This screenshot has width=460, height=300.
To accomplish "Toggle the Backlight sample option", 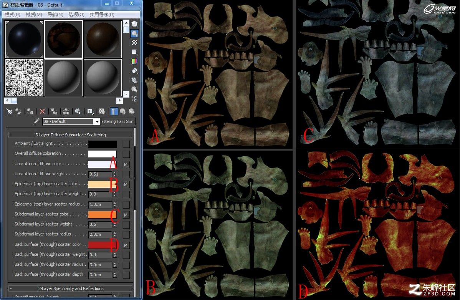I will click(134, 33).
